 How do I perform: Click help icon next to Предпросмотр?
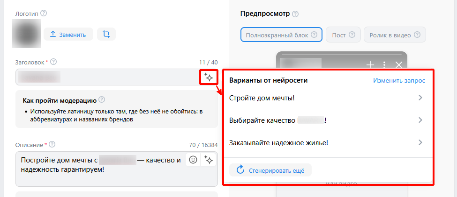click(x=295, y=14)
